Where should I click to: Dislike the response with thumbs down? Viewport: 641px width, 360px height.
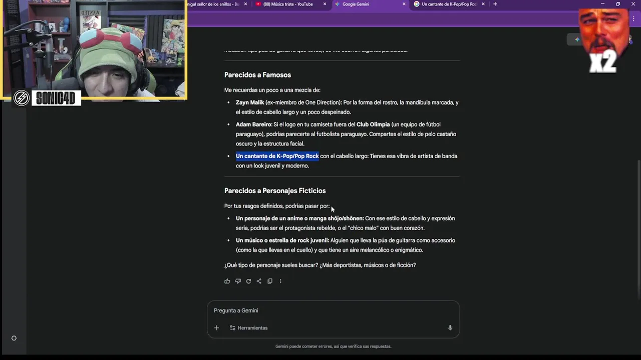[x=238, y=281]
